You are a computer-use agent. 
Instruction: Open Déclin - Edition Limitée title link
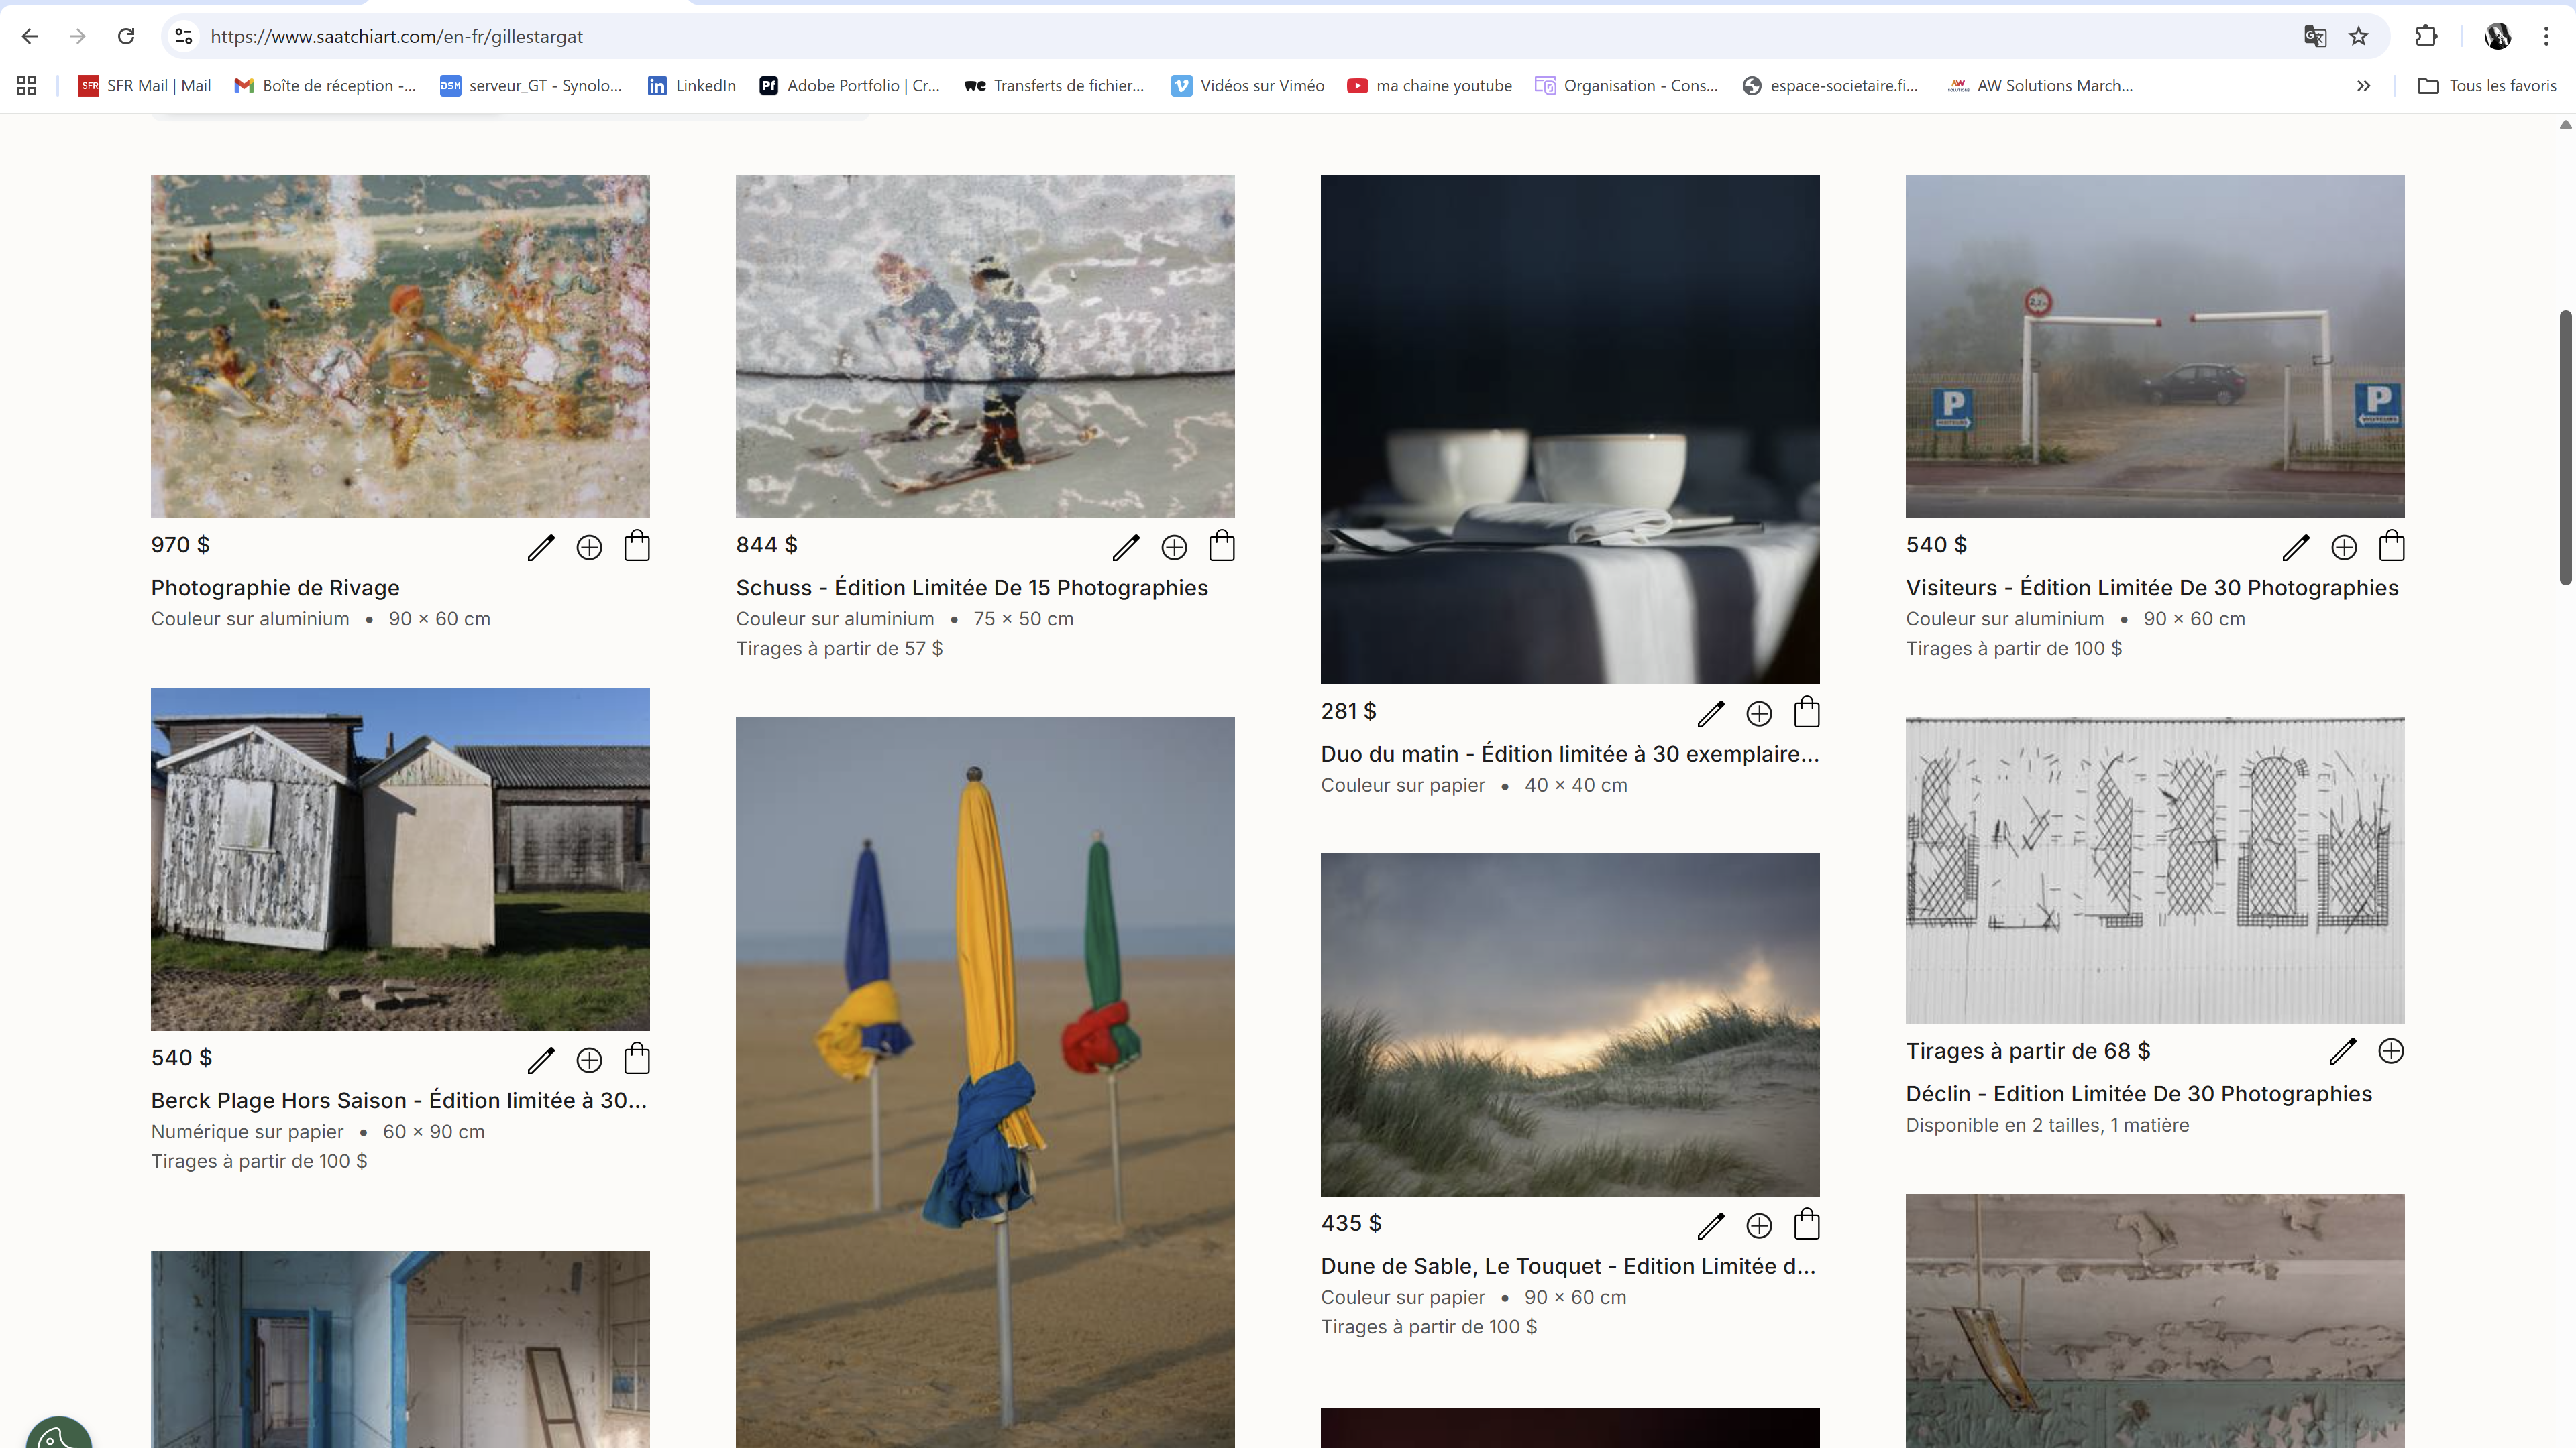coord(2138,1093)
